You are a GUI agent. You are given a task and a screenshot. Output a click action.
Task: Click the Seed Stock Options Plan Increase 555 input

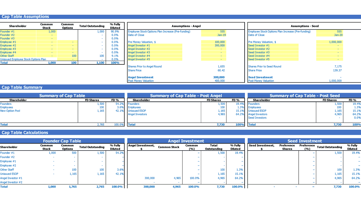click(x=329, y=32)
